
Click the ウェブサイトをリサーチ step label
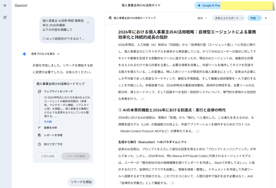pyautogui.click(x=58, y=92)
